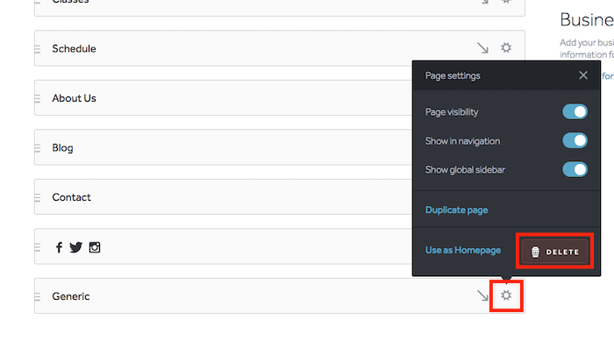Click the Duplicate page link
Image resolution: width=614 pixels, height=355 pixels.
click(x=456, y=209)
